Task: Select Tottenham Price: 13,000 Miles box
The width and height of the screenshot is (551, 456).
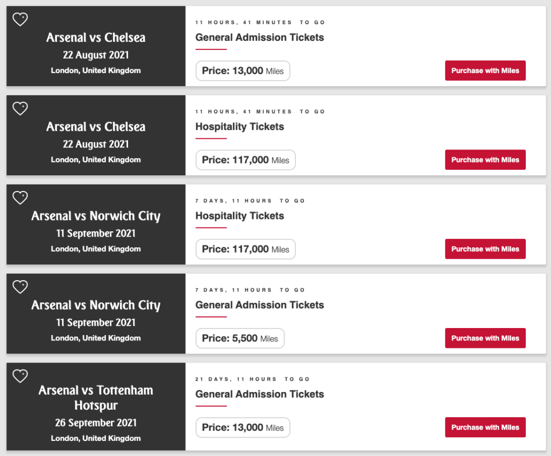Action: [243, 427]
